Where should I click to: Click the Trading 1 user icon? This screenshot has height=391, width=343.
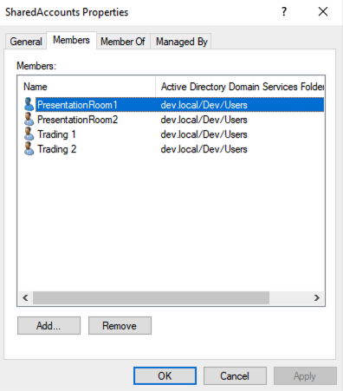pyautogui.click(x=29, y=134)
